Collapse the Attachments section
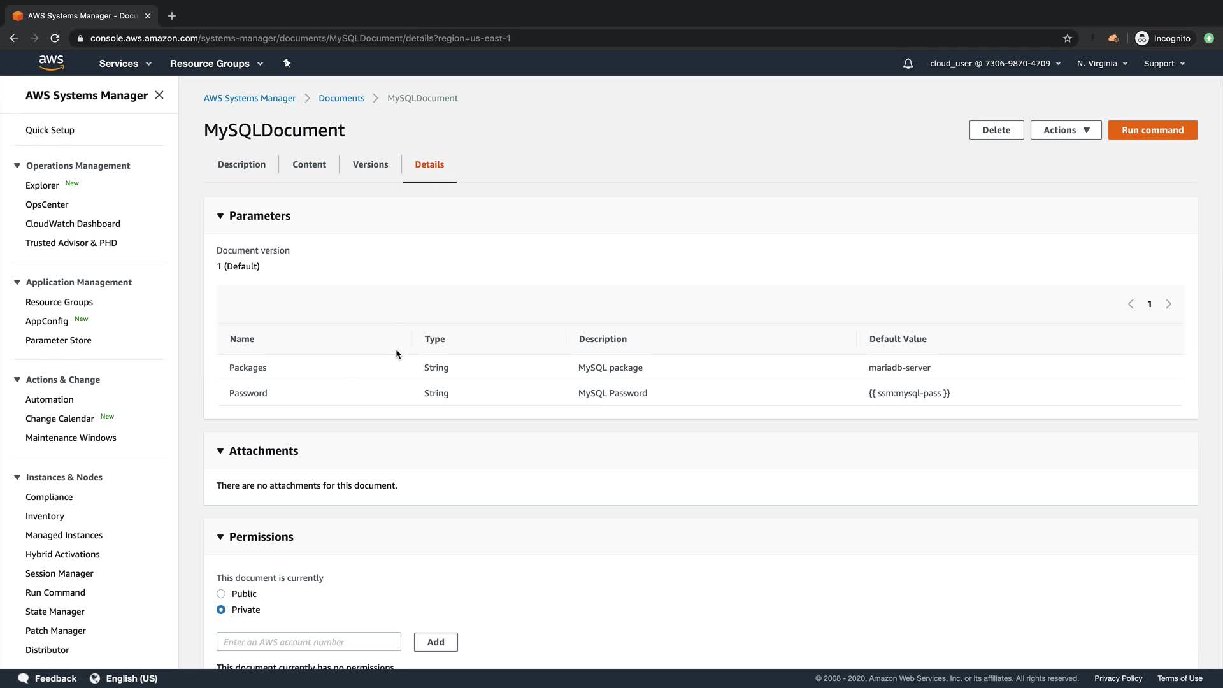 [x=220, y=451]
